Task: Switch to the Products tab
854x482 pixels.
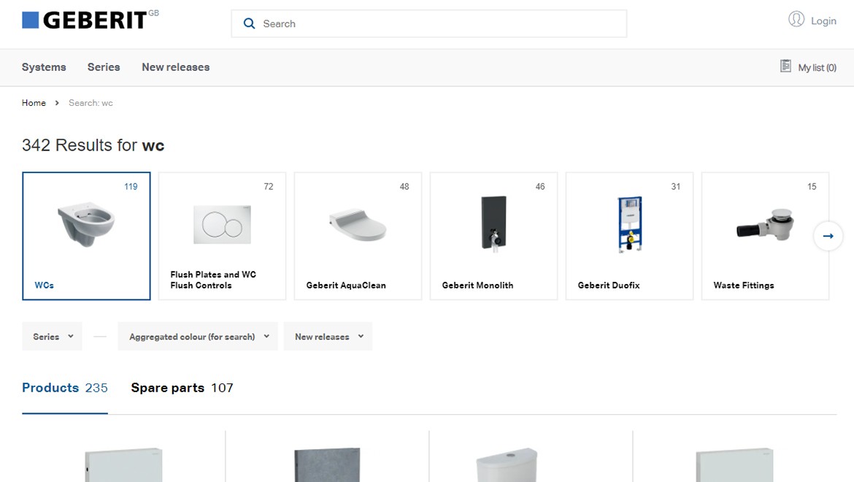Action: [65, 388]
